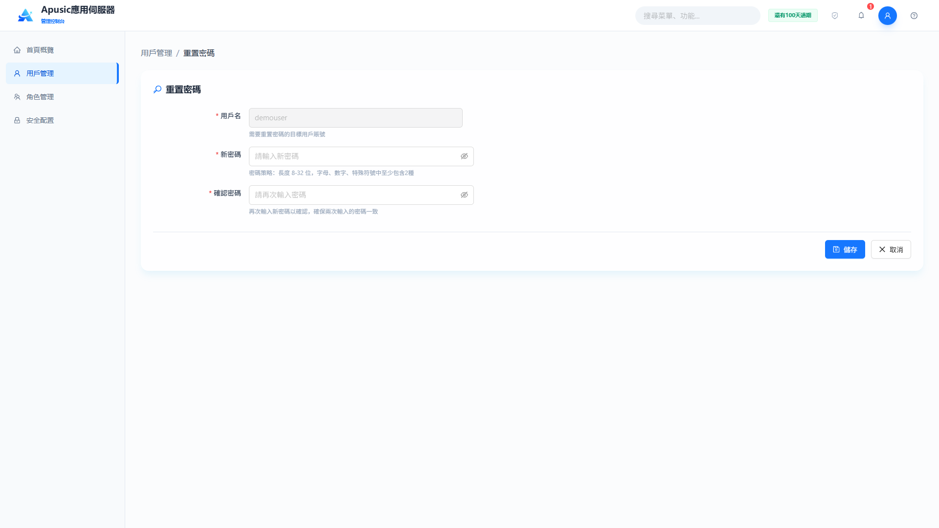Go to 安全配置 in the sidebar
The height and width of the screenshot is (528, 939).
click(x=62, y=120)
